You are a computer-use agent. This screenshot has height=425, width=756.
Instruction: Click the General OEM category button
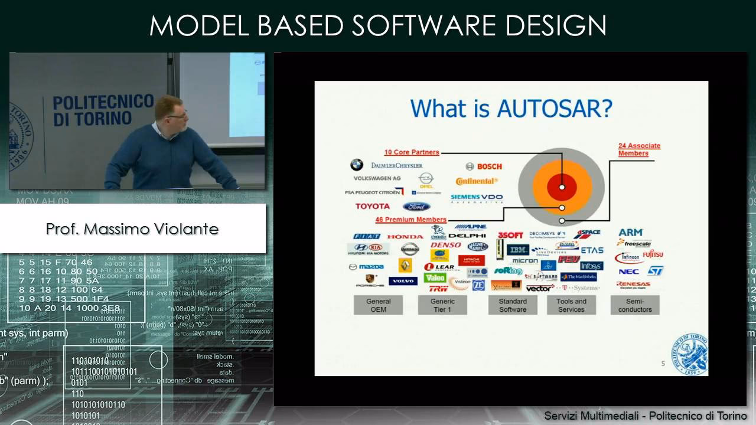[x=379, y=305]
